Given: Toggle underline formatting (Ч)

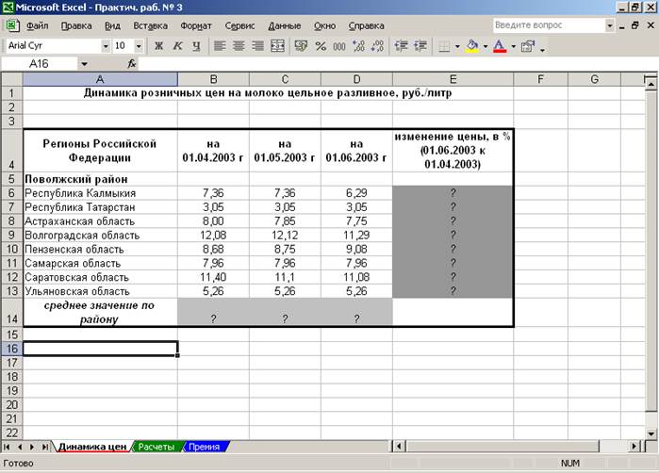Looking at the screenshot, I should (195, 45).
